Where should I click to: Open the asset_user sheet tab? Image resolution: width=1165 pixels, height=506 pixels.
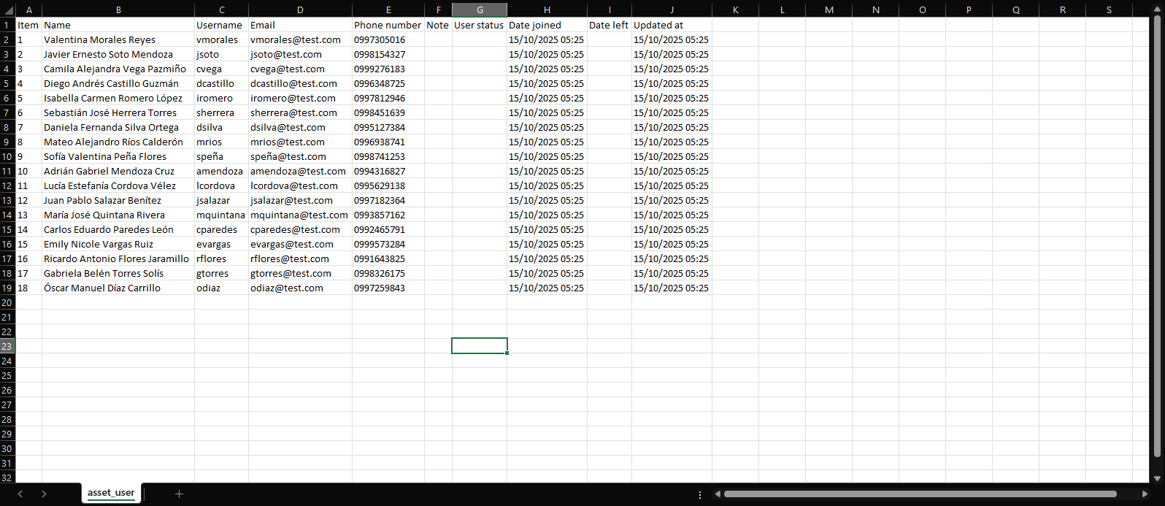pos(111,493)
